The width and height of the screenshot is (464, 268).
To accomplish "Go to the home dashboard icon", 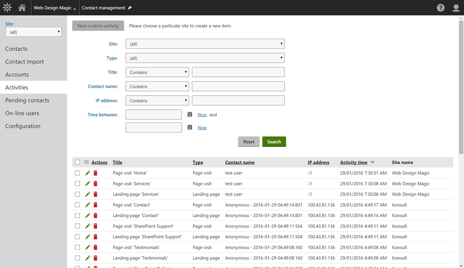I will click(22, 8).
